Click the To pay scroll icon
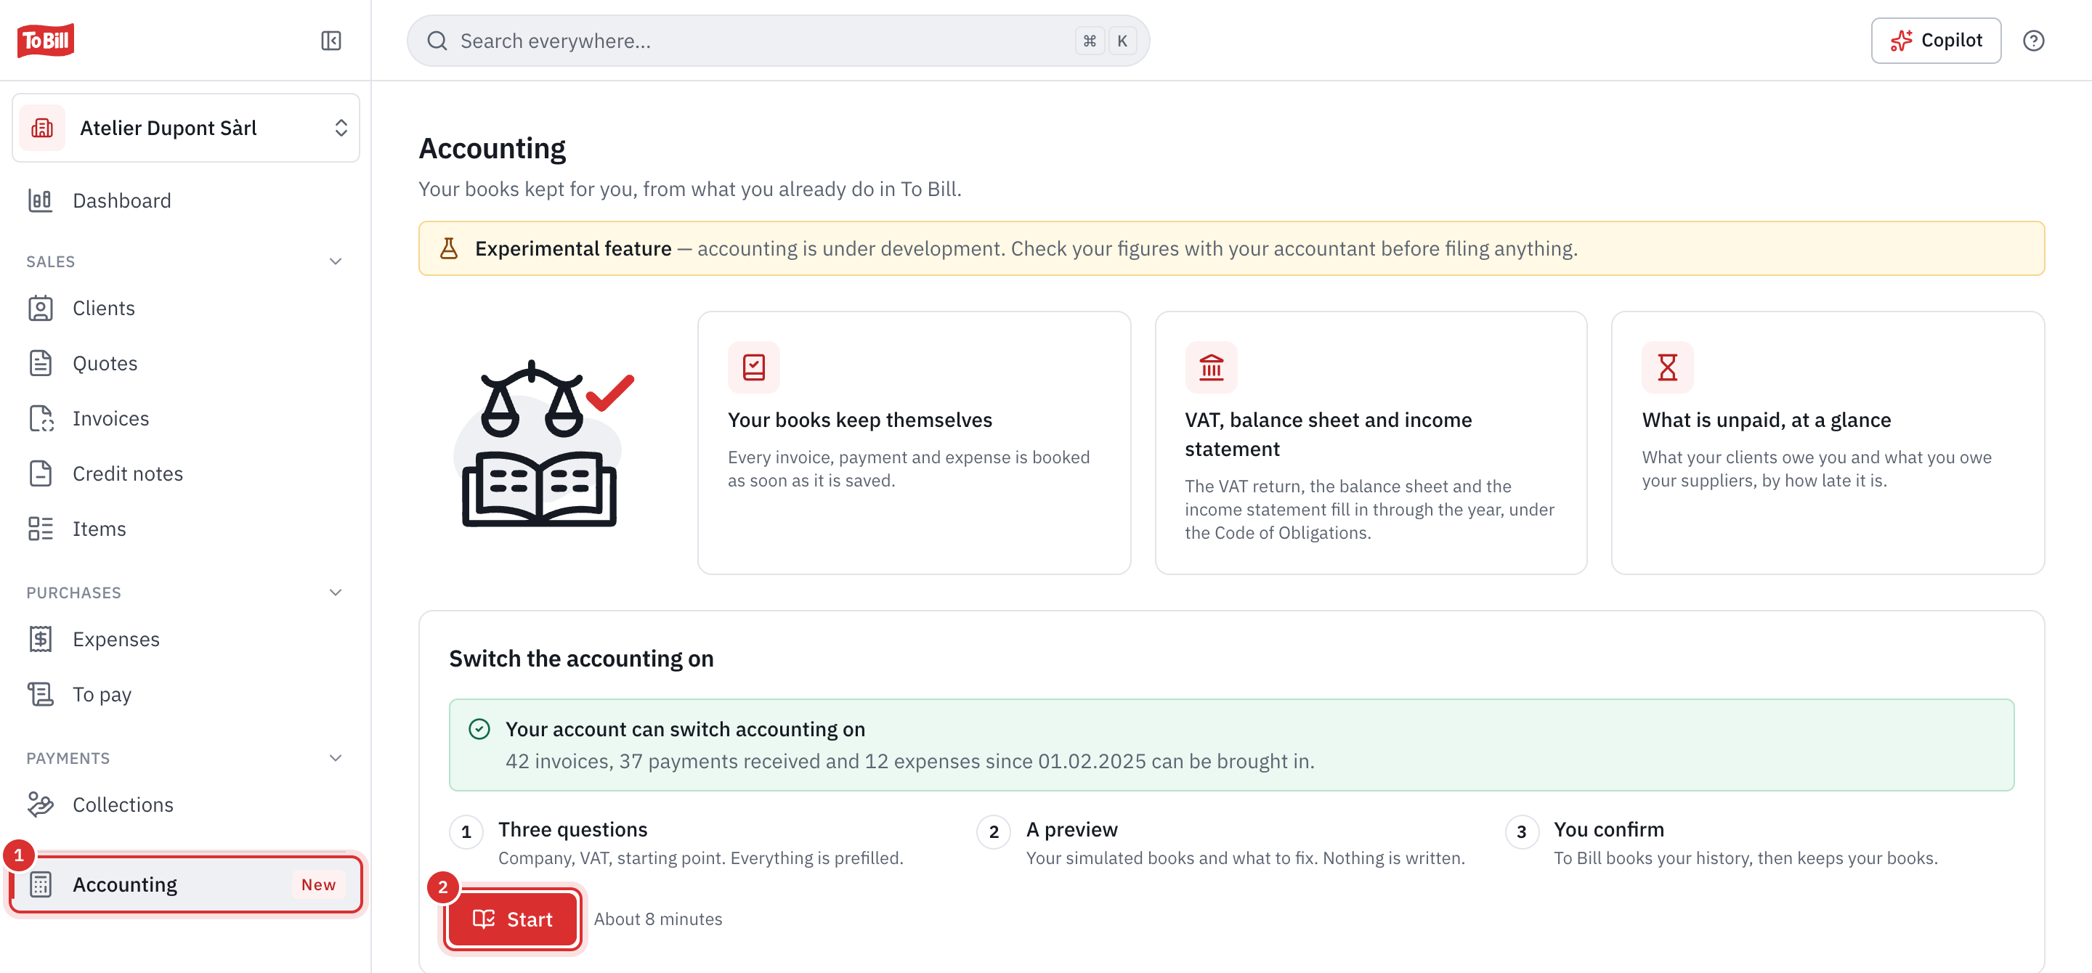Image resolution: width=2092 pixels, height=973 pixels. tap(40, 695)
